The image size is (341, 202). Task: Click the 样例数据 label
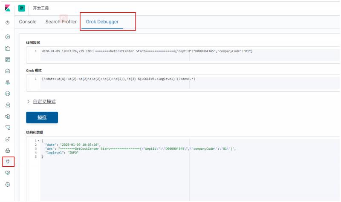point(33,43)
